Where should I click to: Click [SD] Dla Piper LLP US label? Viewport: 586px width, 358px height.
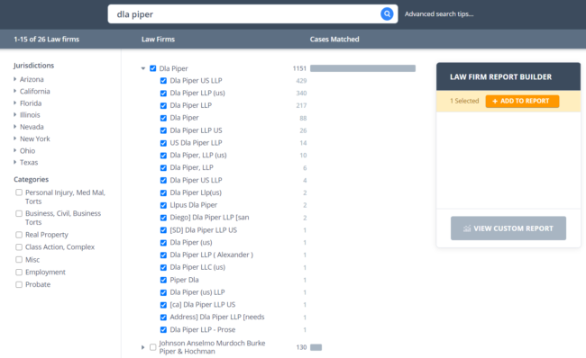204,230
